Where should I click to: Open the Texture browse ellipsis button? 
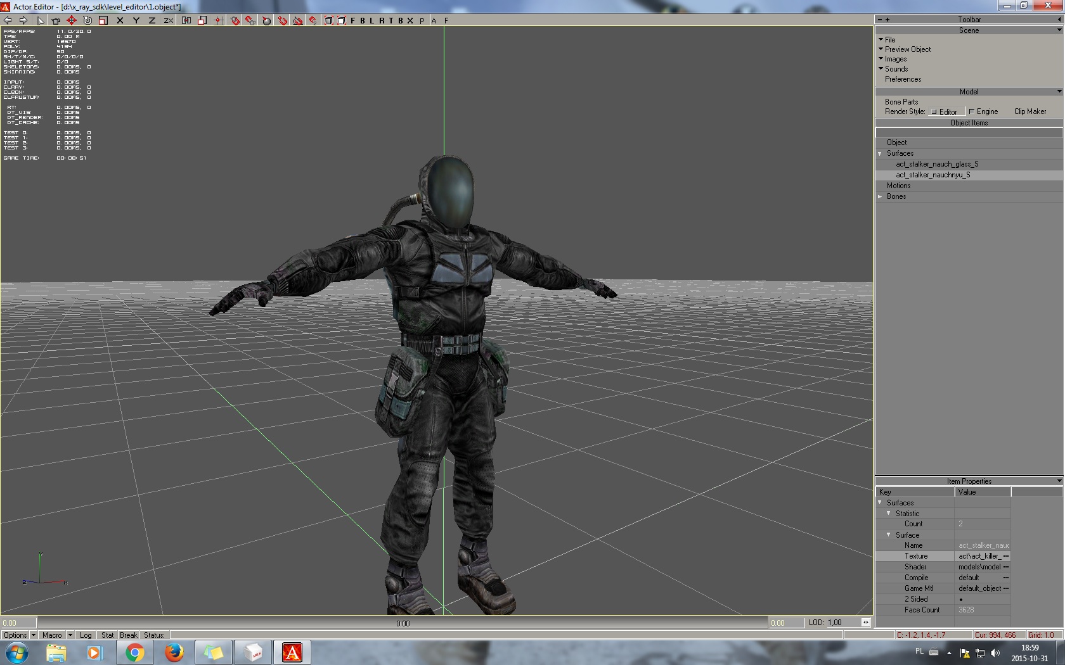[x=1006, y=556]
